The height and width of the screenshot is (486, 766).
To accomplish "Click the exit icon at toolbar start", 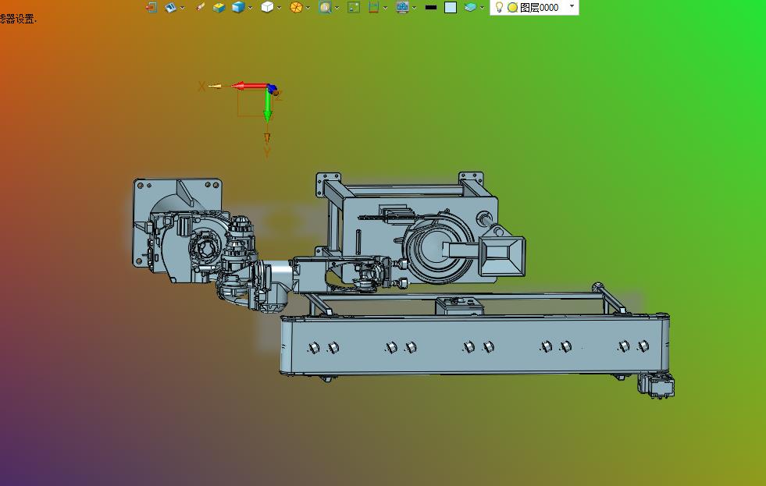I will tap(151, 7).
